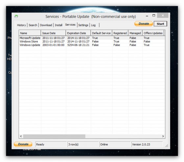Screen dimensions: 184x162
Task: Click the top Donate button beside Start
Action: point(144,24)
